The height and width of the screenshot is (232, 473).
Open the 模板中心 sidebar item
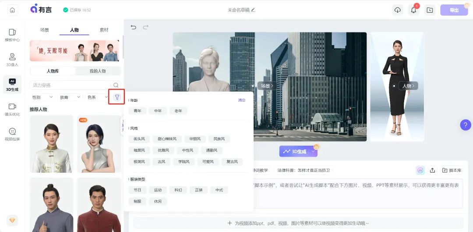pos(12,36)
